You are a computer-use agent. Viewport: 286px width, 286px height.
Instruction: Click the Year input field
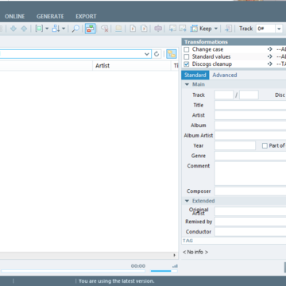(235, 145)
